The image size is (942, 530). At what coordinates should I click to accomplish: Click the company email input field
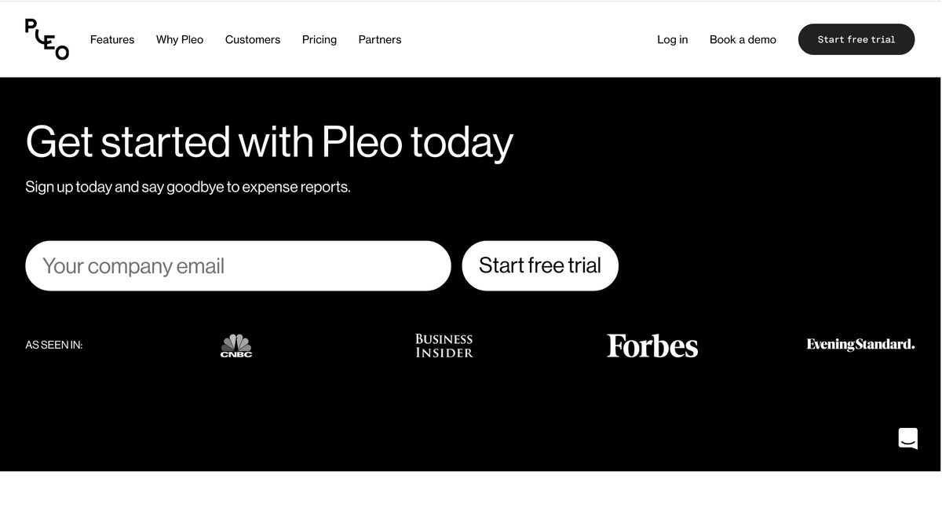(x=238, y=265)
